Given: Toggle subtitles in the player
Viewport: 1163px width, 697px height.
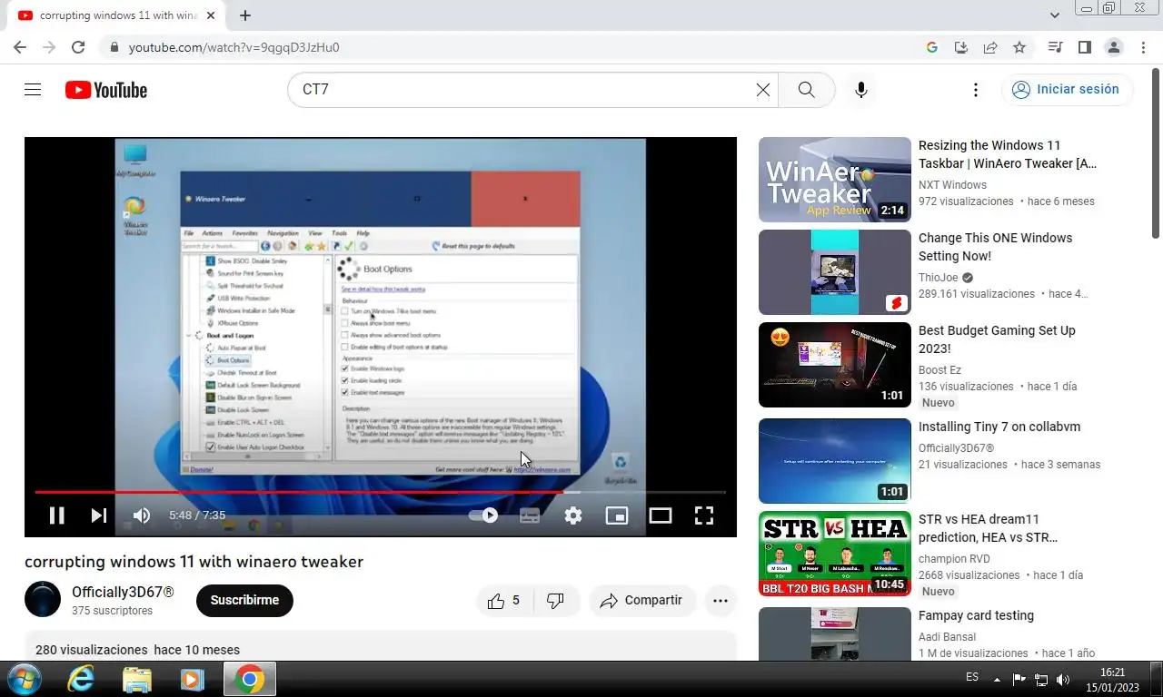Looking at the screenshot, I should [530, 515].
